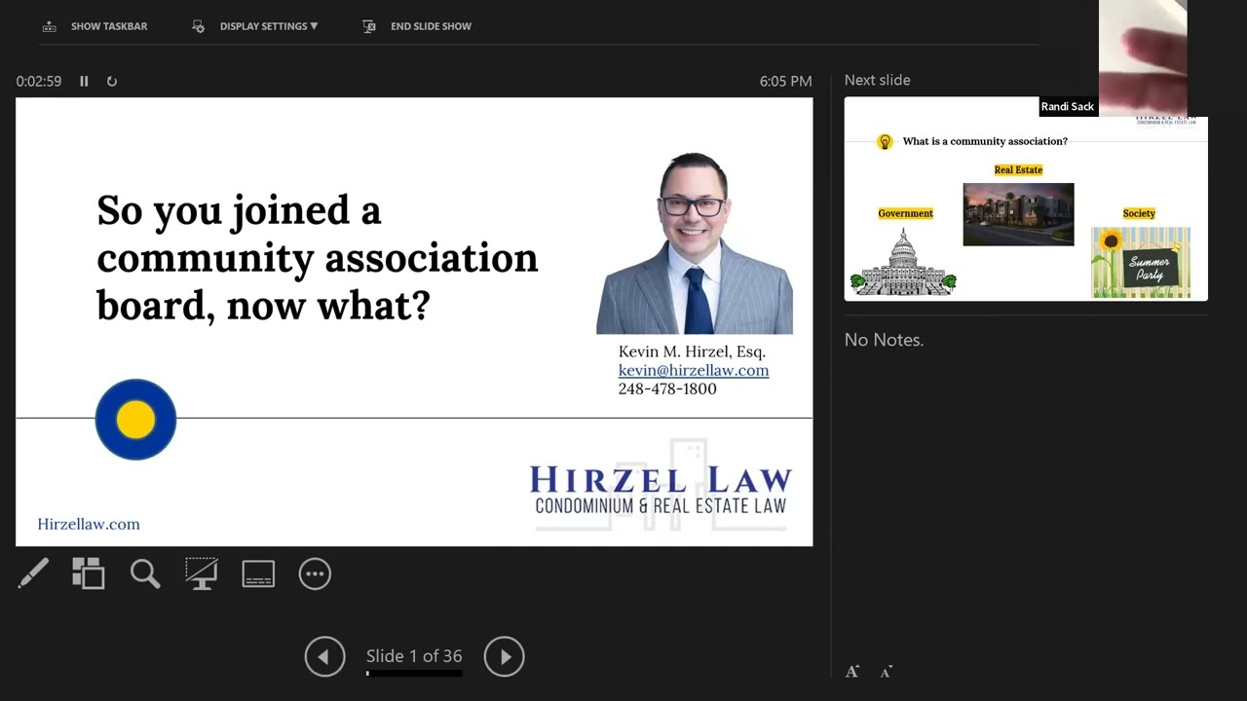This screenshot has width=1247, height=701.
Task: Advance to the next slide
Action: coord(505,657)
